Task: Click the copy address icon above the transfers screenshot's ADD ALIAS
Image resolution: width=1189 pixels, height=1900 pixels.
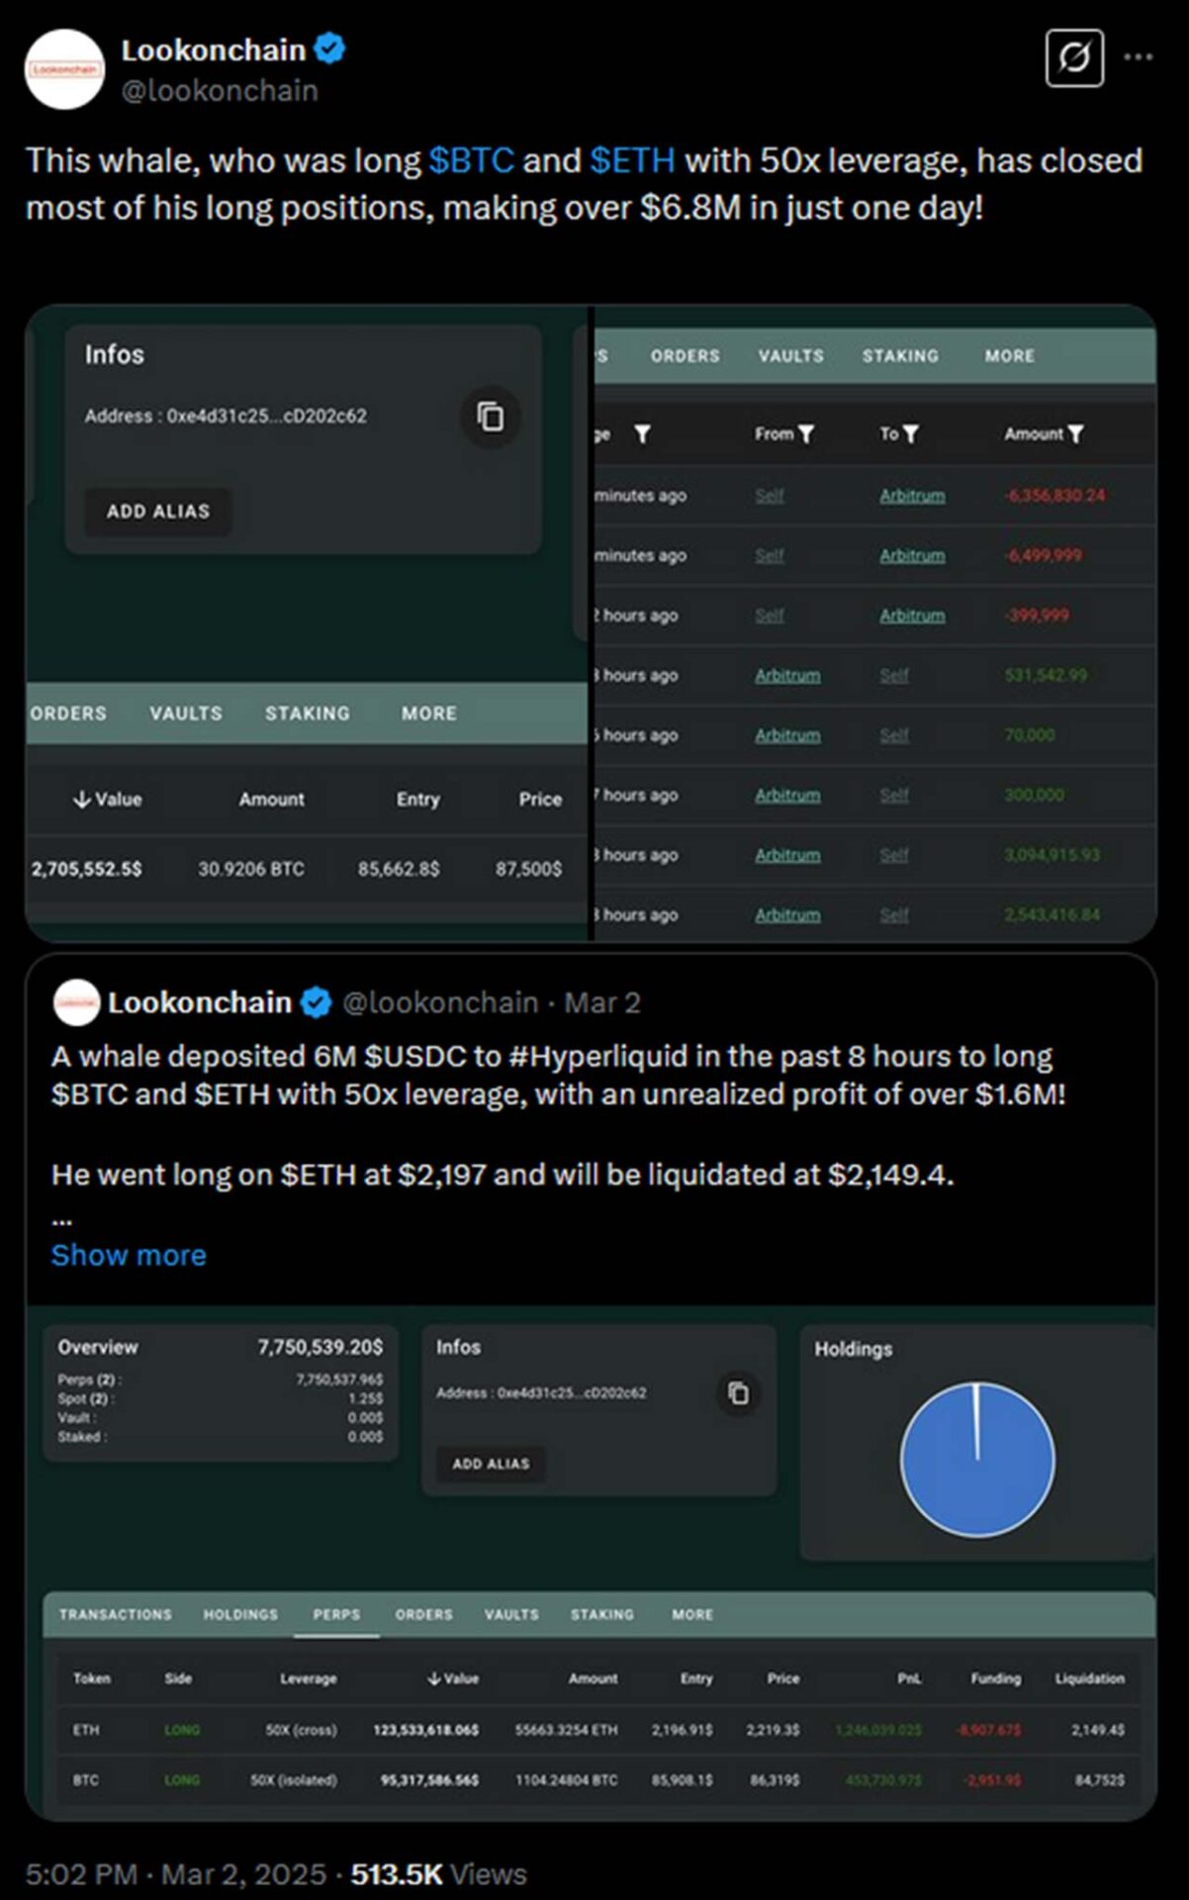Action: [x=491, y=417]
